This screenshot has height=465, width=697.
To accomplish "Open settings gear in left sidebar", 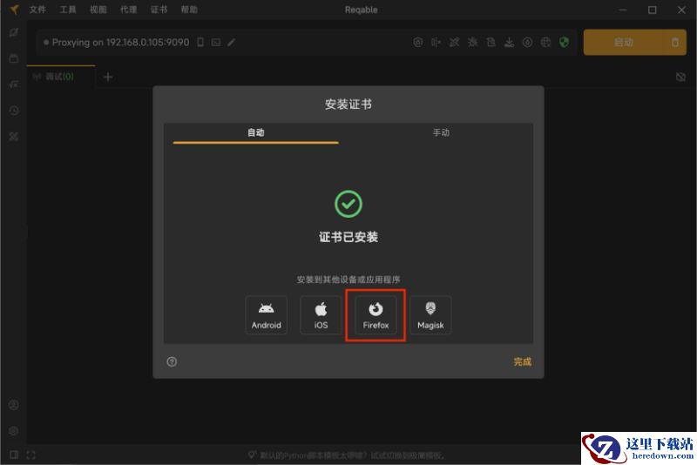I will pyautogui.click(x=13, y=431).
